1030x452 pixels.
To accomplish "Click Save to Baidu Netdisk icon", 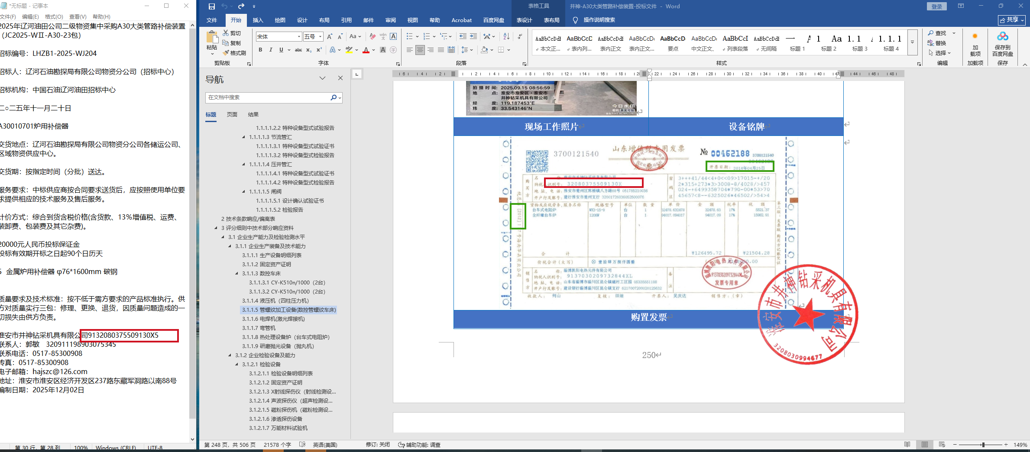I will coord(1002,44).
